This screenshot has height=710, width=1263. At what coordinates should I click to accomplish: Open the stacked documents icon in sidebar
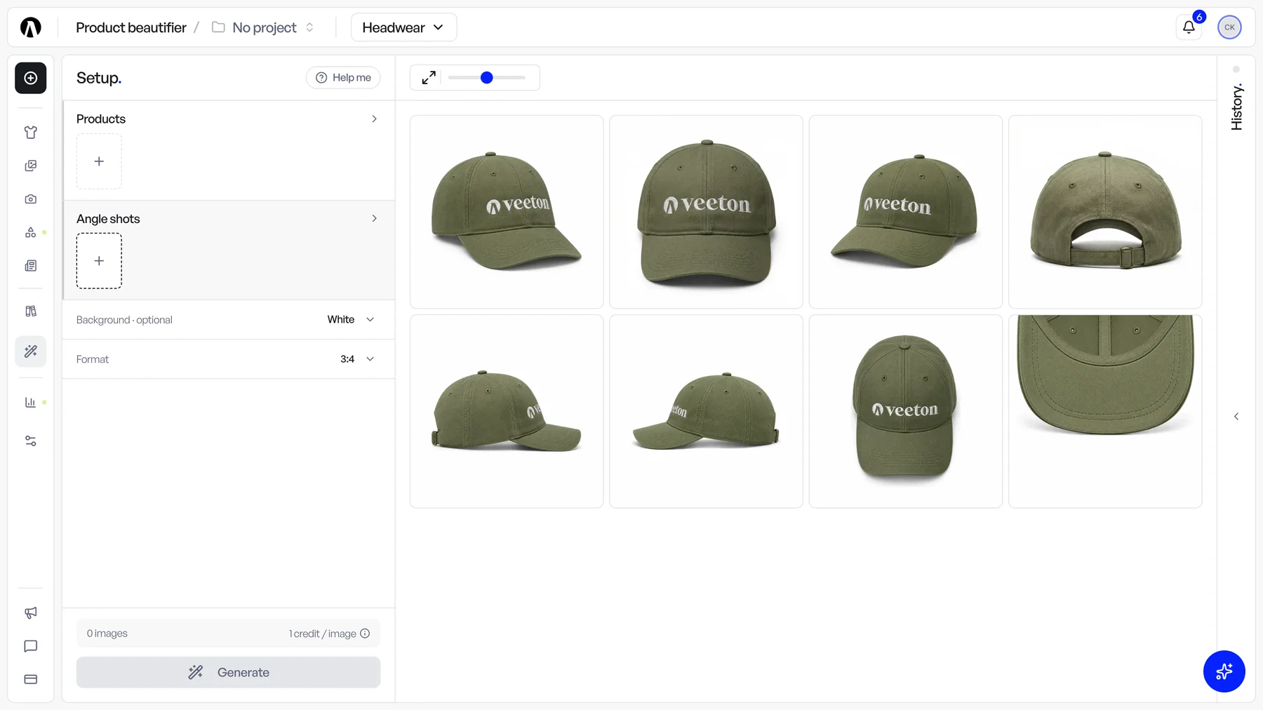(31, 266)
